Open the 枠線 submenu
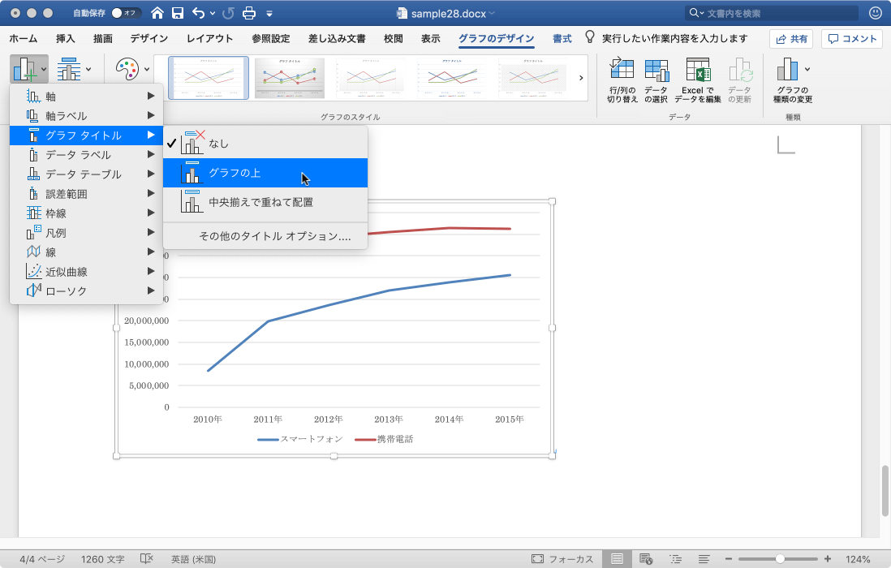This screenshot has height=568, width=891. [86, 213]
